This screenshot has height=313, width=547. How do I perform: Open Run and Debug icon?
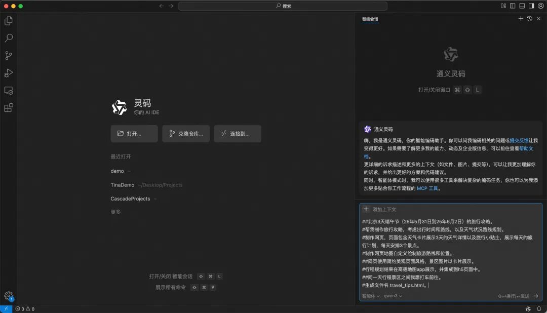tap(9, 73)
